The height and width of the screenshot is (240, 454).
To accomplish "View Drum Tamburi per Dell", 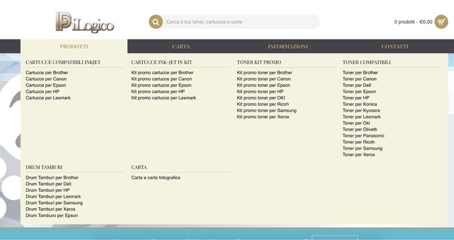I will click(x=49, y=184).
